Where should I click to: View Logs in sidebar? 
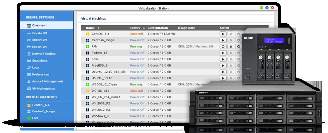35,67
